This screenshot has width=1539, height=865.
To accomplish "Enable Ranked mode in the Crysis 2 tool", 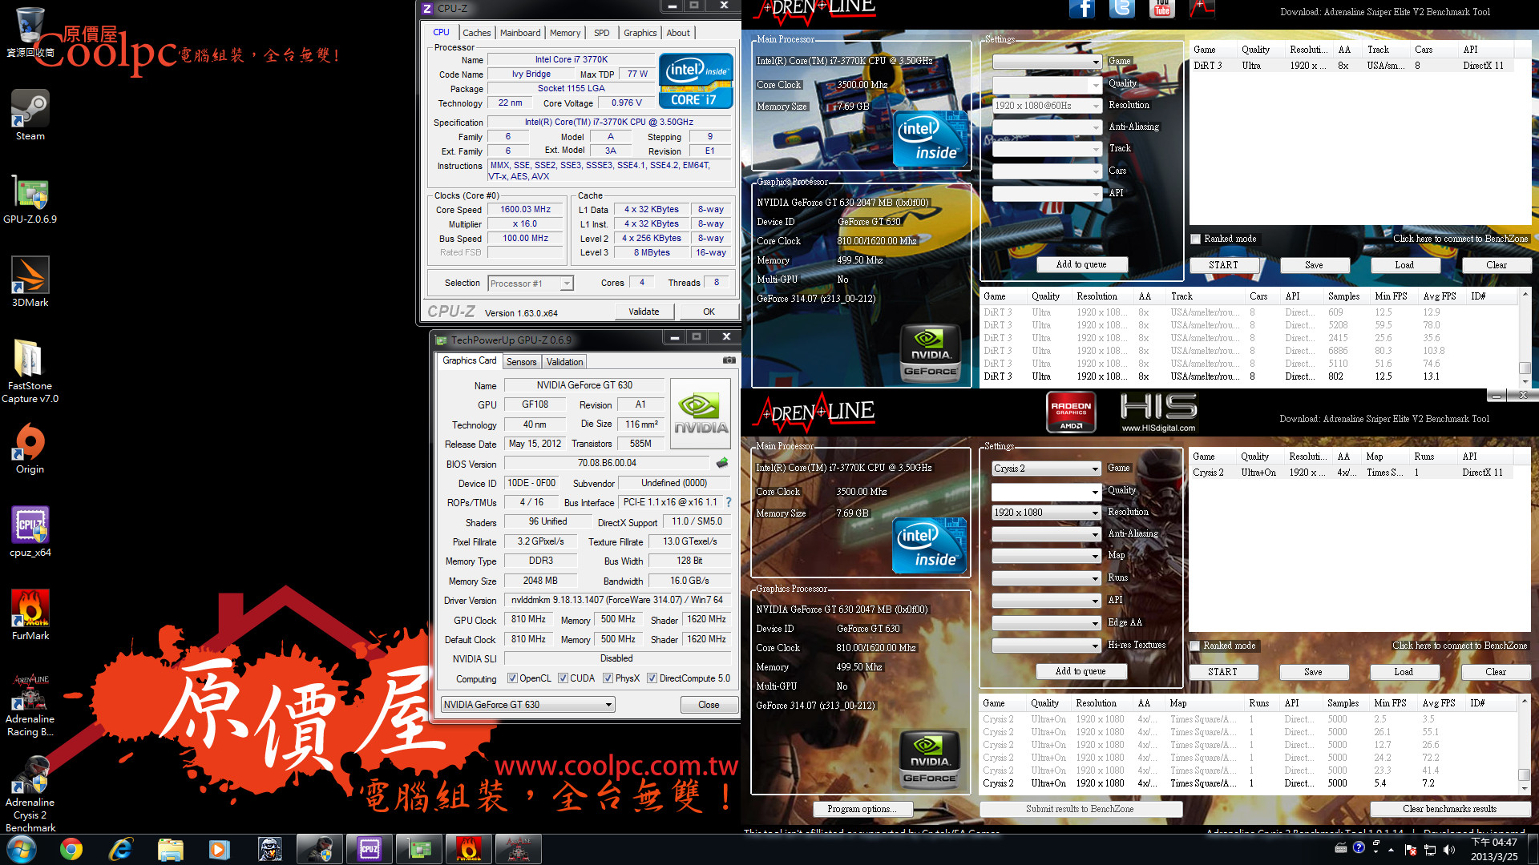I will point(1195,646).
